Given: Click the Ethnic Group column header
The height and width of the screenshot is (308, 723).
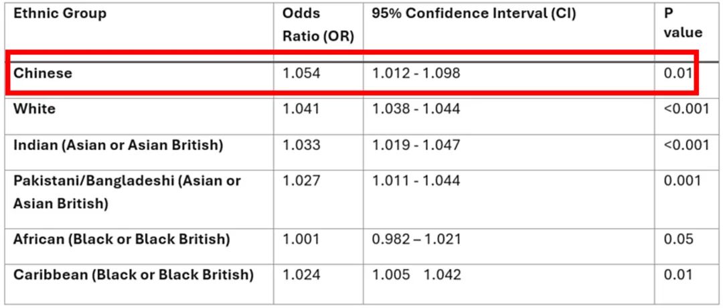Looking at the screenshot, I should (60, 14).
